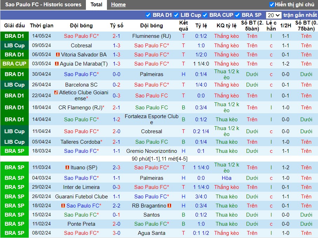Screen dimensions: 318x238
Task: Open CR Flamengo (RJ) team link
Action: coord(81,108)
